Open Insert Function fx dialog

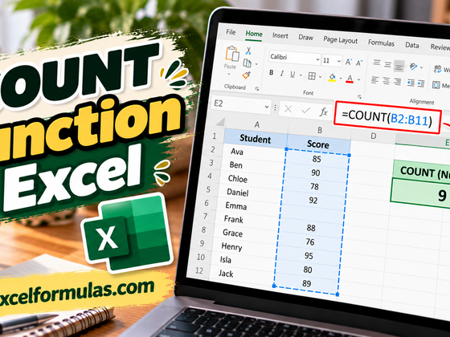323,112
